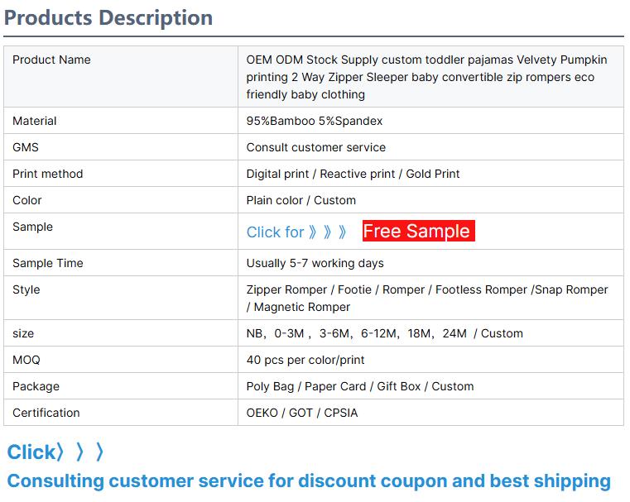Select the Product Name label cell
Viewport: 630px width, 502px height.
pos(51,60)
